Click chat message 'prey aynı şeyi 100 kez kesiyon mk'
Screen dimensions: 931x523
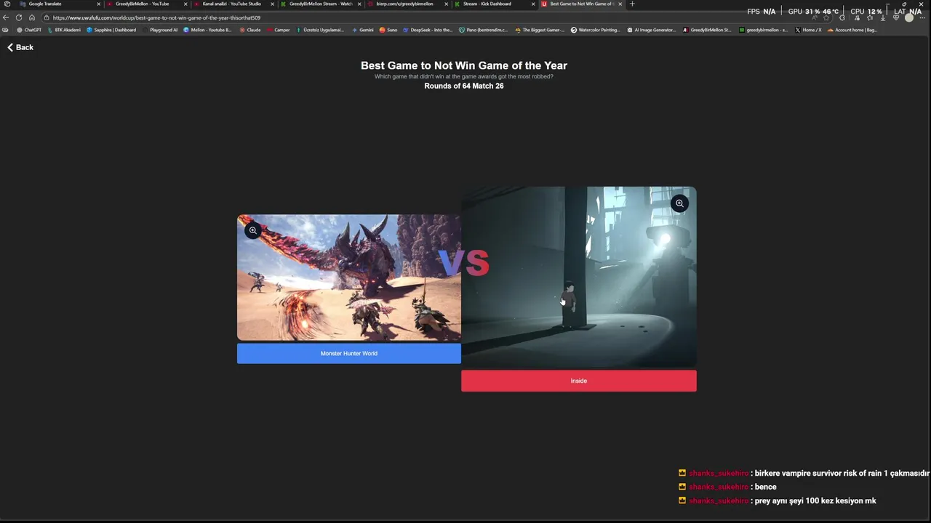(x=815, y=500)
